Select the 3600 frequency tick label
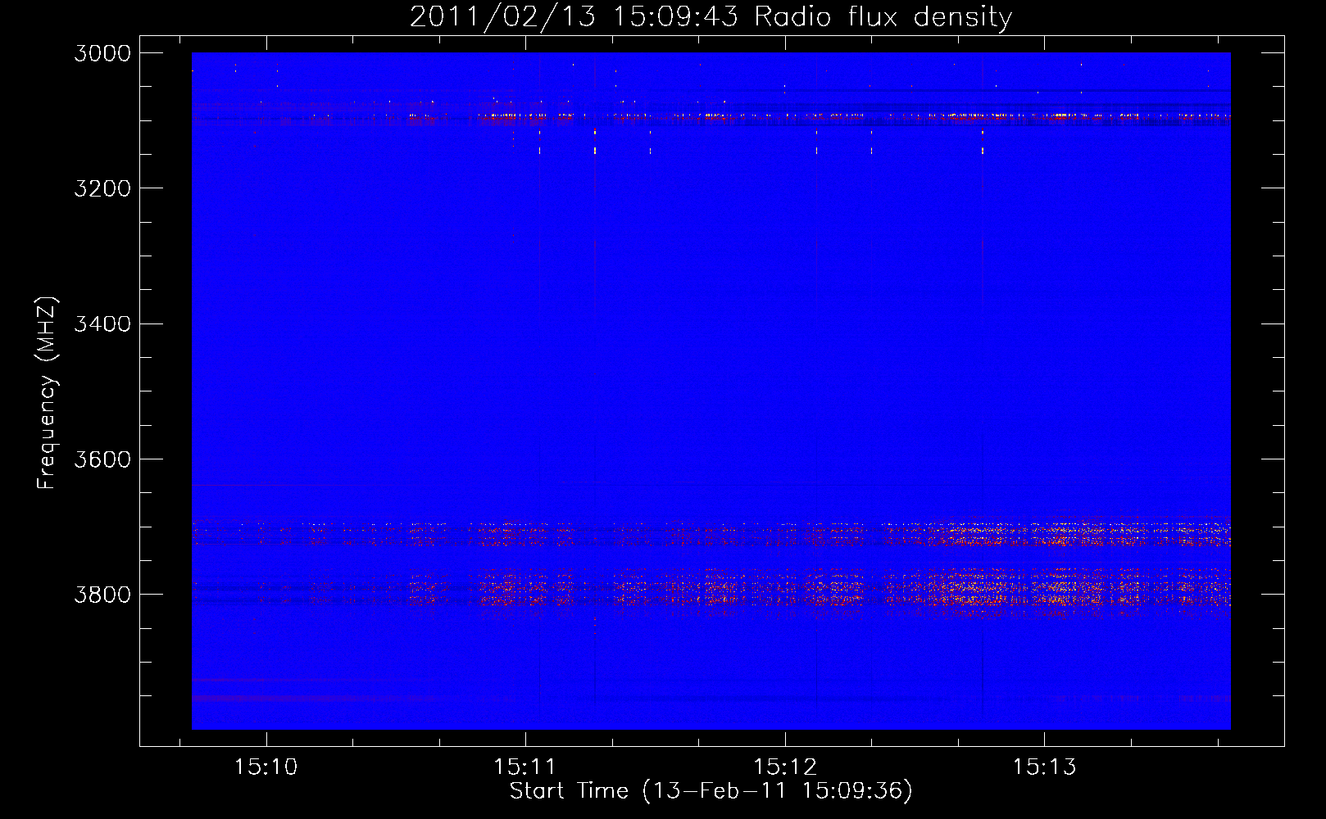 pos(102,459)
